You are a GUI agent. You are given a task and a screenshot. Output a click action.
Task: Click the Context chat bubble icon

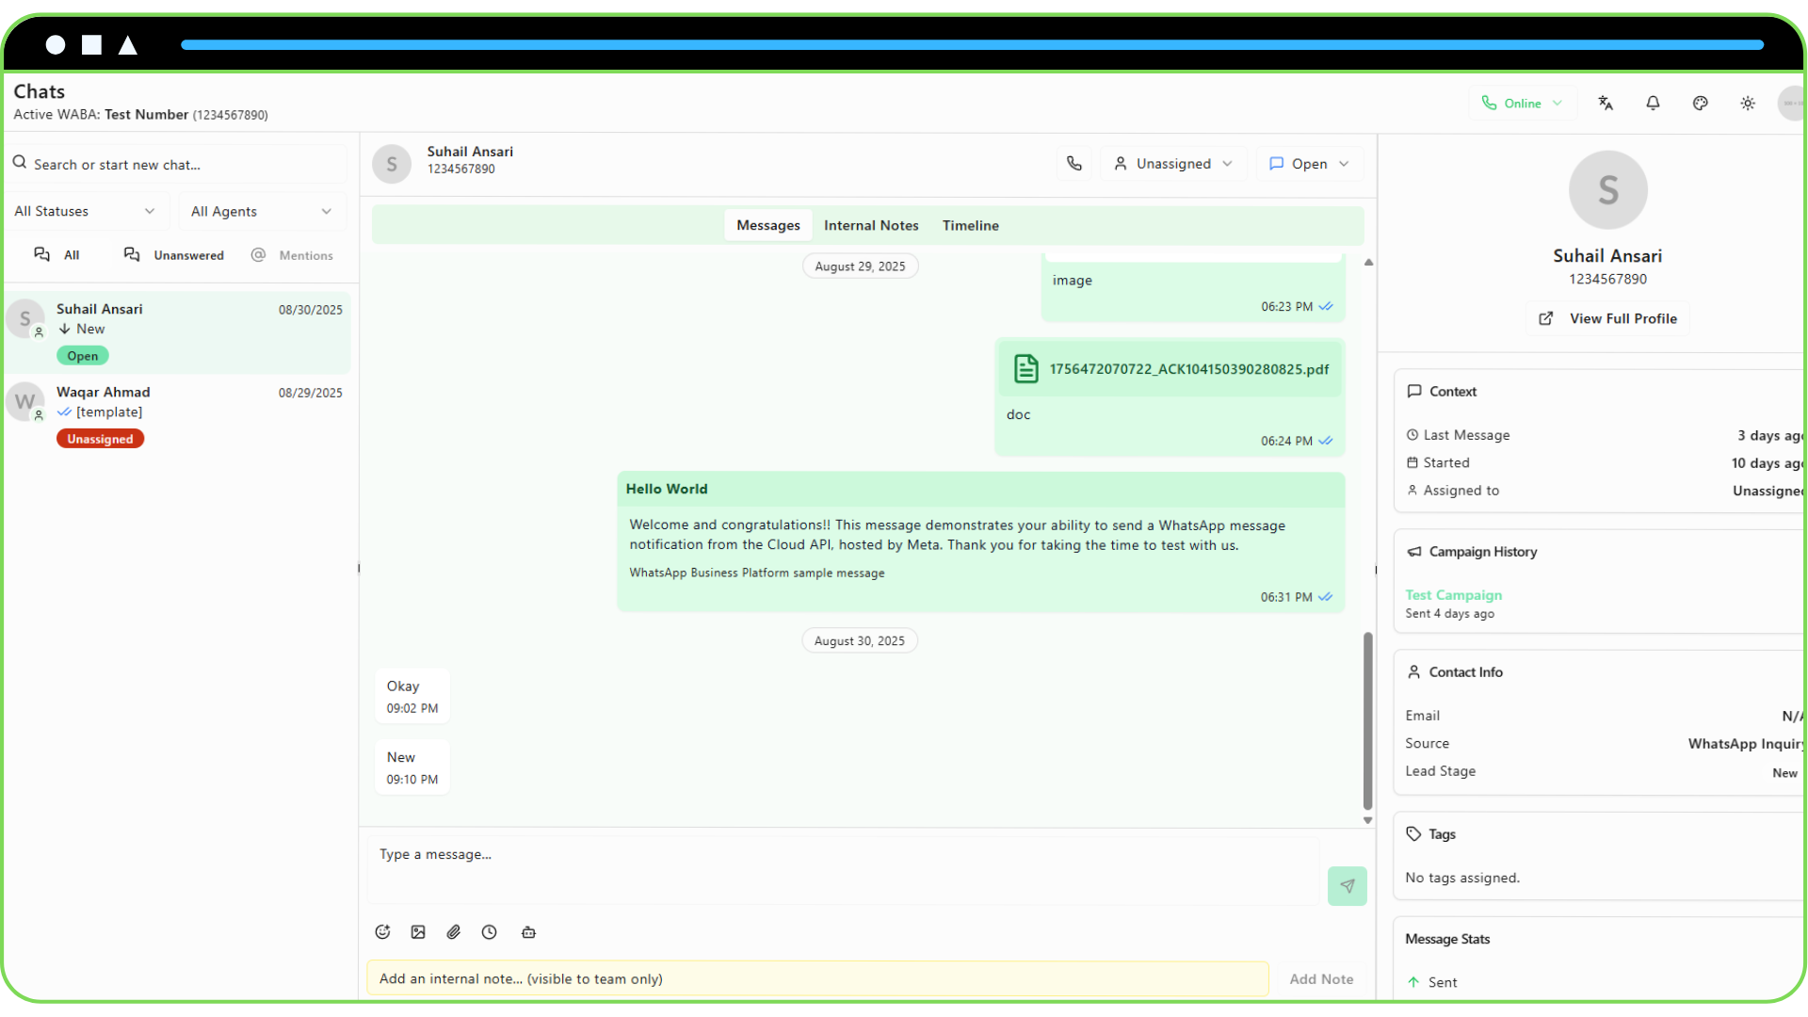1413,392
